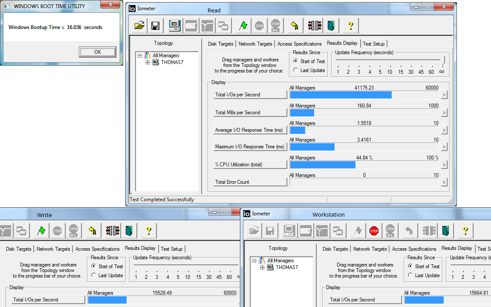Click OK in Windows Boot Time Utility
Viewport: 491px width, 307px height.
(x=97, y=52)
